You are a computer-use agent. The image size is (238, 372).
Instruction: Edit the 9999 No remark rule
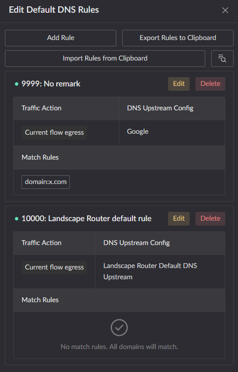[179, 84]
